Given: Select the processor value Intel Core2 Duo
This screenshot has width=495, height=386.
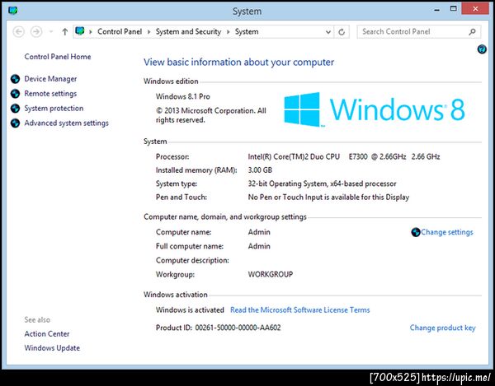Looking at the screenshot, I should tap(344, 156).
